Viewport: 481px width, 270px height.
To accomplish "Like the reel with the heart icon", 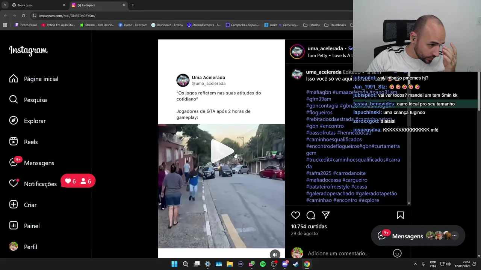I will pos(296,215).
